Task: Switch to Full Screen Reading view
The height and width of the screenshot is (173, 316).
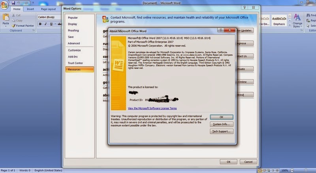Action: 264,171
